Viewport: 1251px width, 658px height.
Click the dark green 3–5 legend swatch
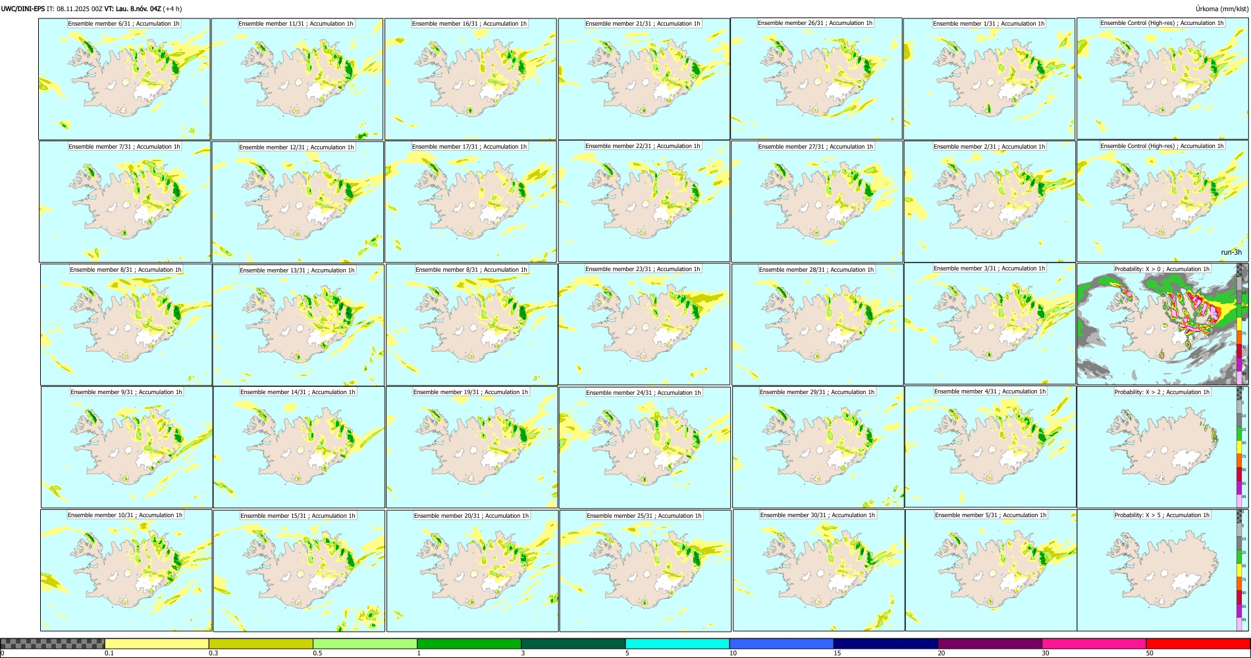point(573,644)
